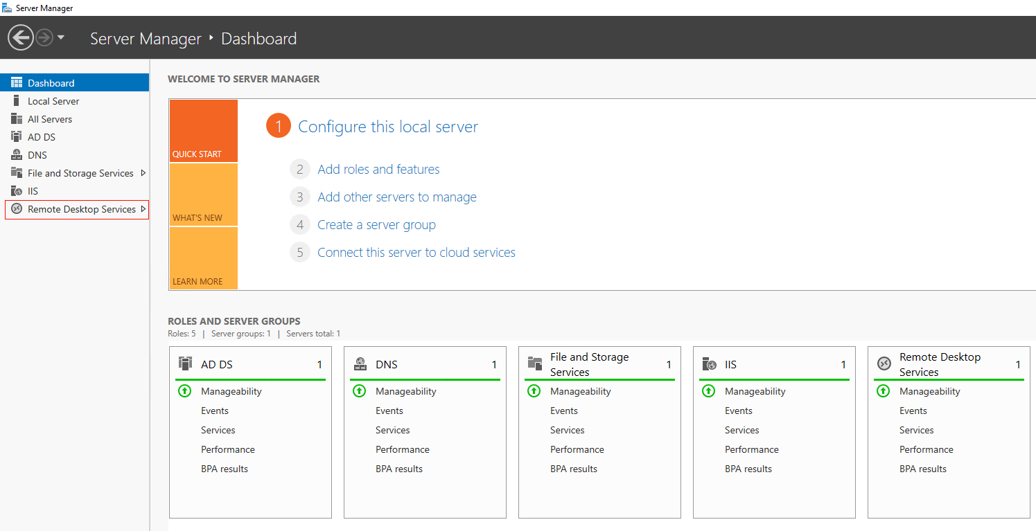The image size is (1036, 531).
Task: Click the AD DS tile icon
Action: 185,364
